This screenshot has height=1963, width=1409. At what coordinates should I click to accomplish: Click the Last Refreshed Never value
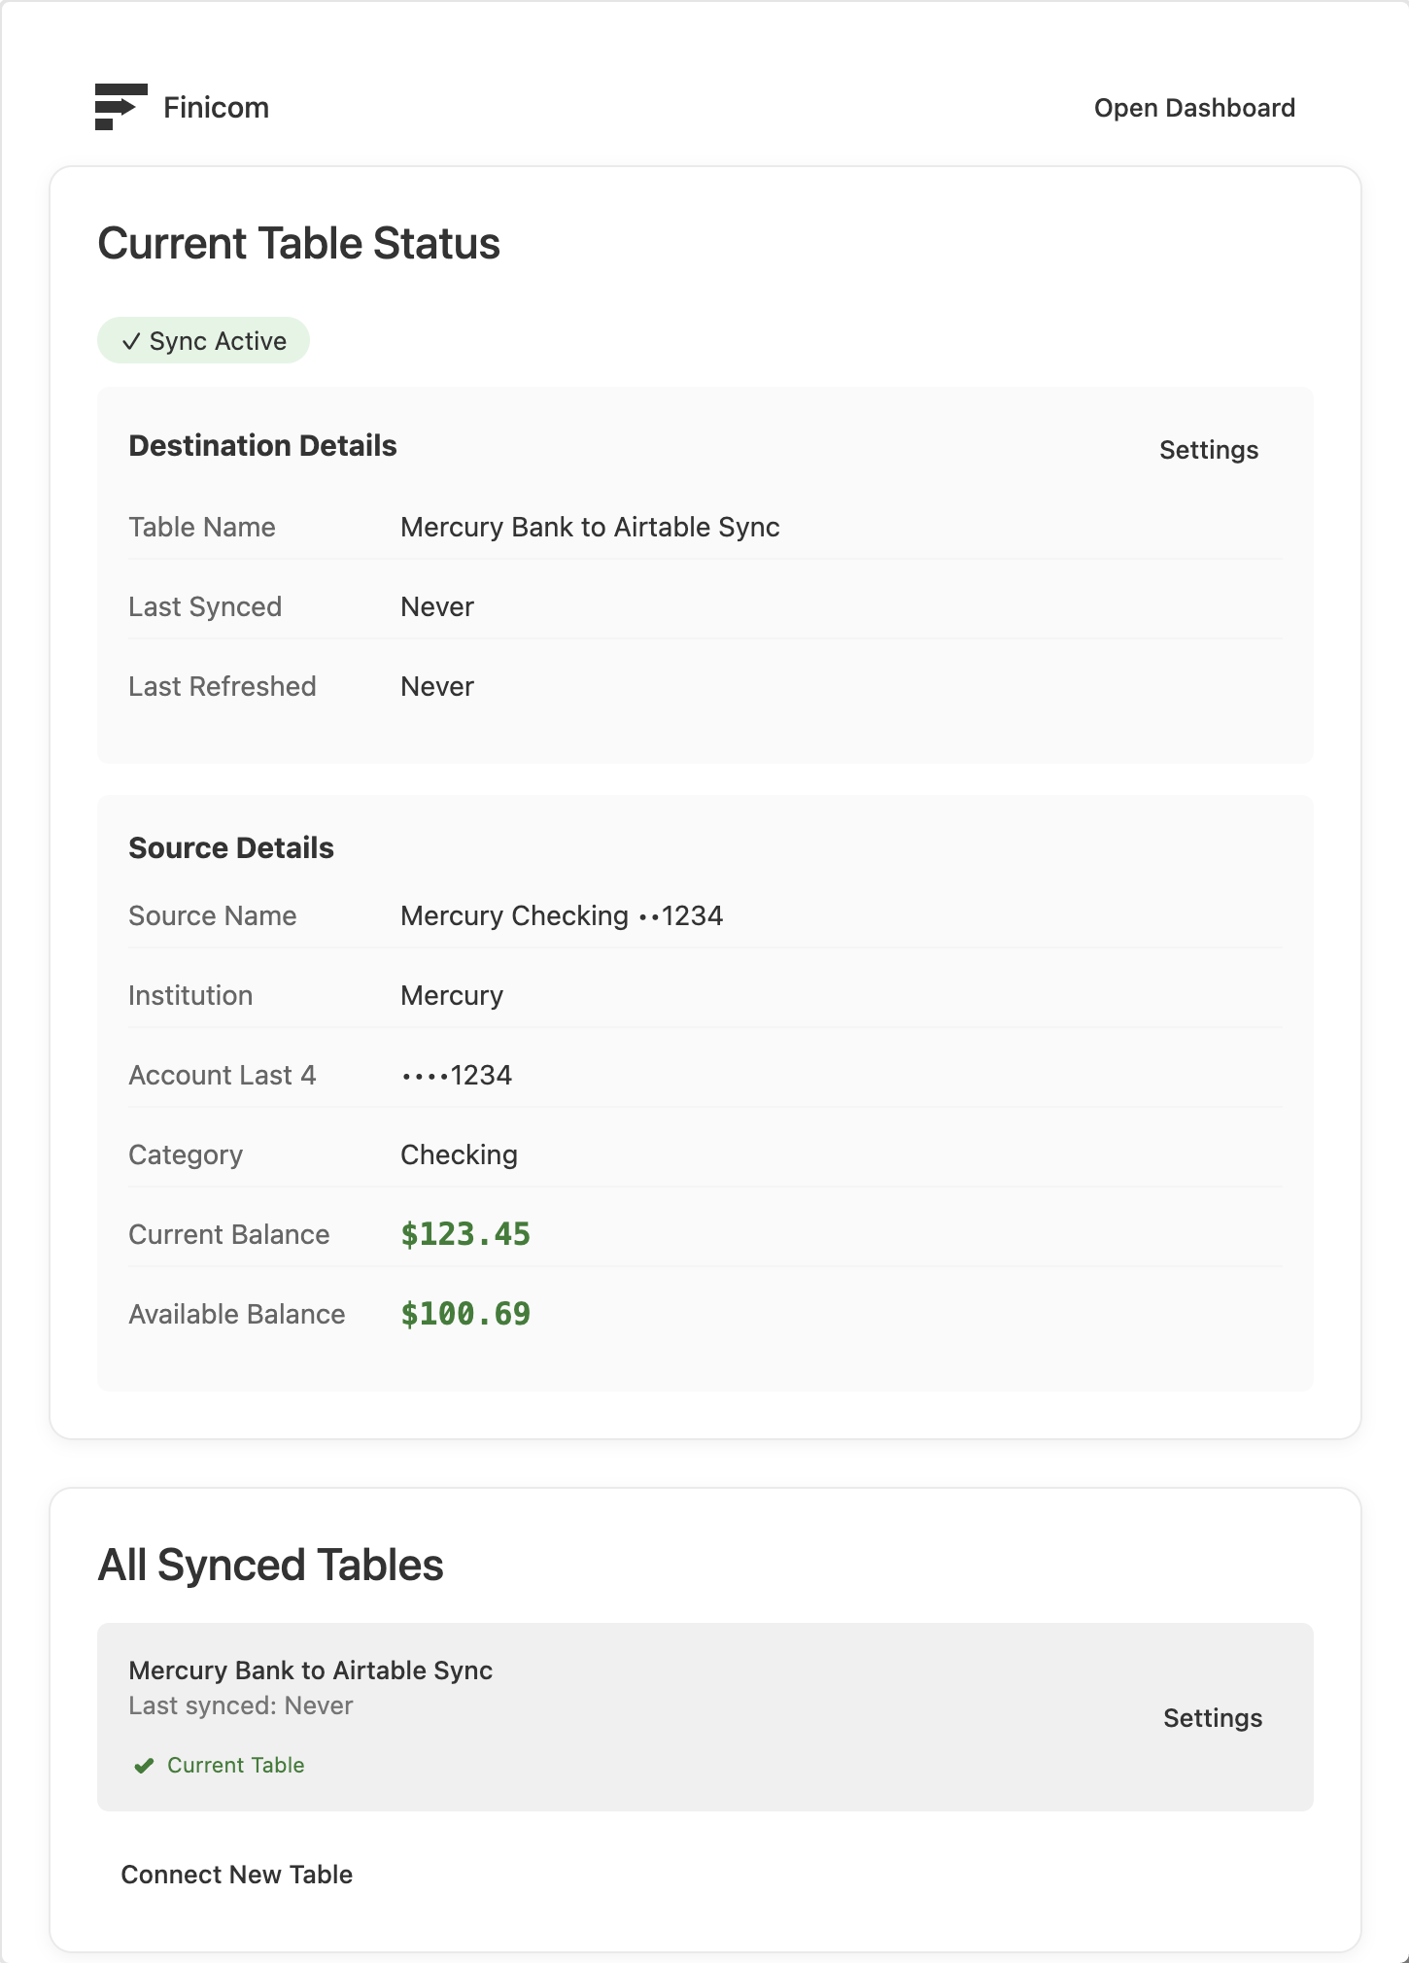(437, 686)
